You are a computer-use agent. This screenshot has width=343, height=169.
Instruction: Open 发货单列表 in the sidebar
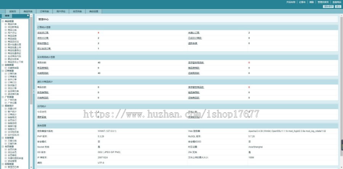coord(13,91)
